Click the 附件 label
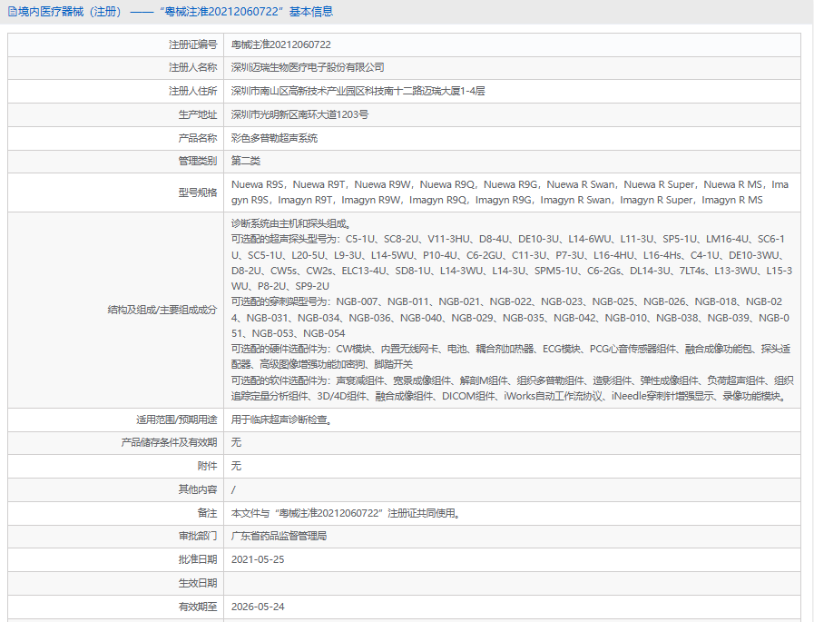 207,466
